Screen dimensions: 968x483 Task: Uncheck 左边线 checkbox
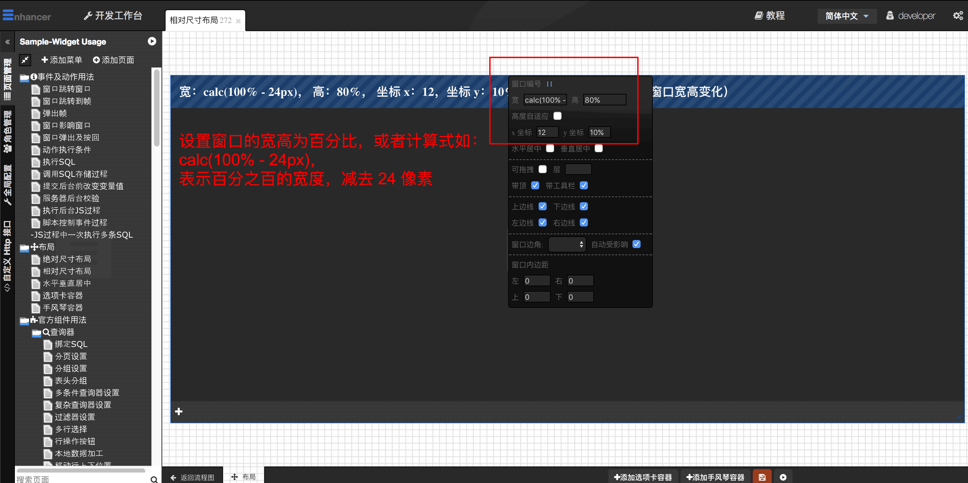(543, 222)
